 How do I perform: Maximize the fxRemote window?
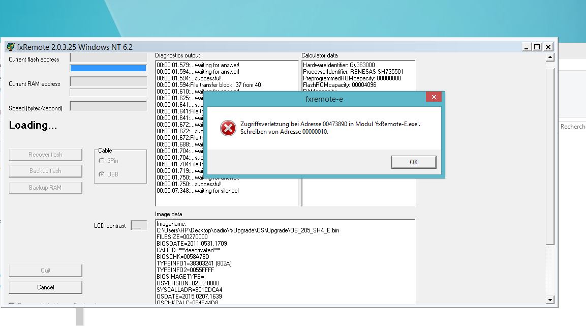pyautogui.click(x=537, y=47)
